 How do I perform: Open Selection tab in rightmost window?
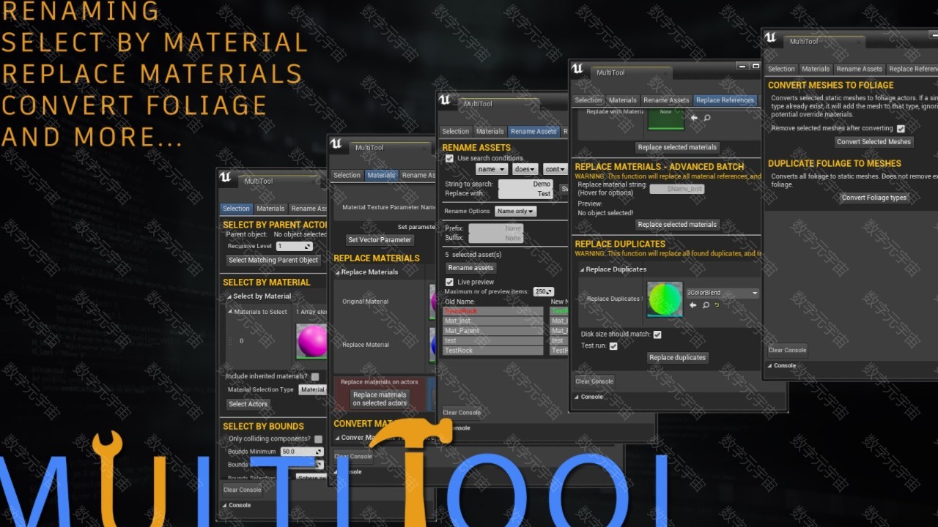tap(781, 69)
